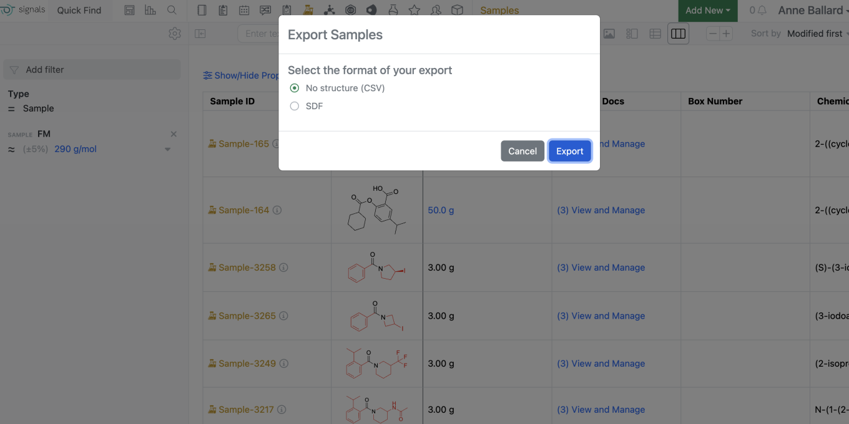Select the SDF format radio button
The image size is (849, 424).
(295, 106)
